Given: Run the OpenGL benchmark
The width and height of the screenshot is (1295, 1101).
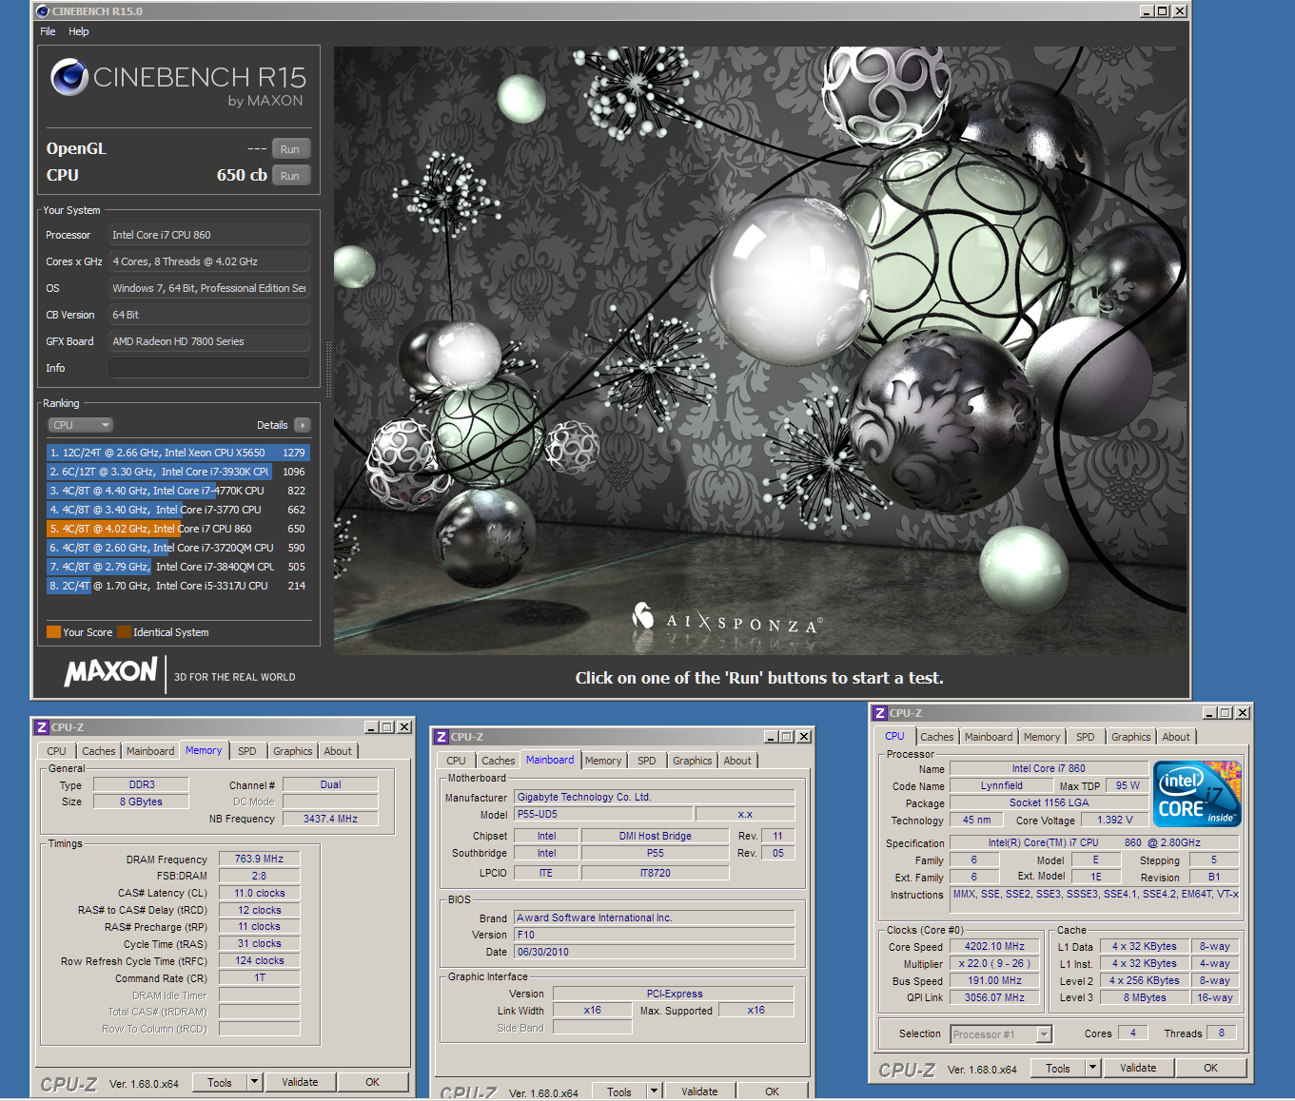Looking at the screenshot, I should coord(290,149).
